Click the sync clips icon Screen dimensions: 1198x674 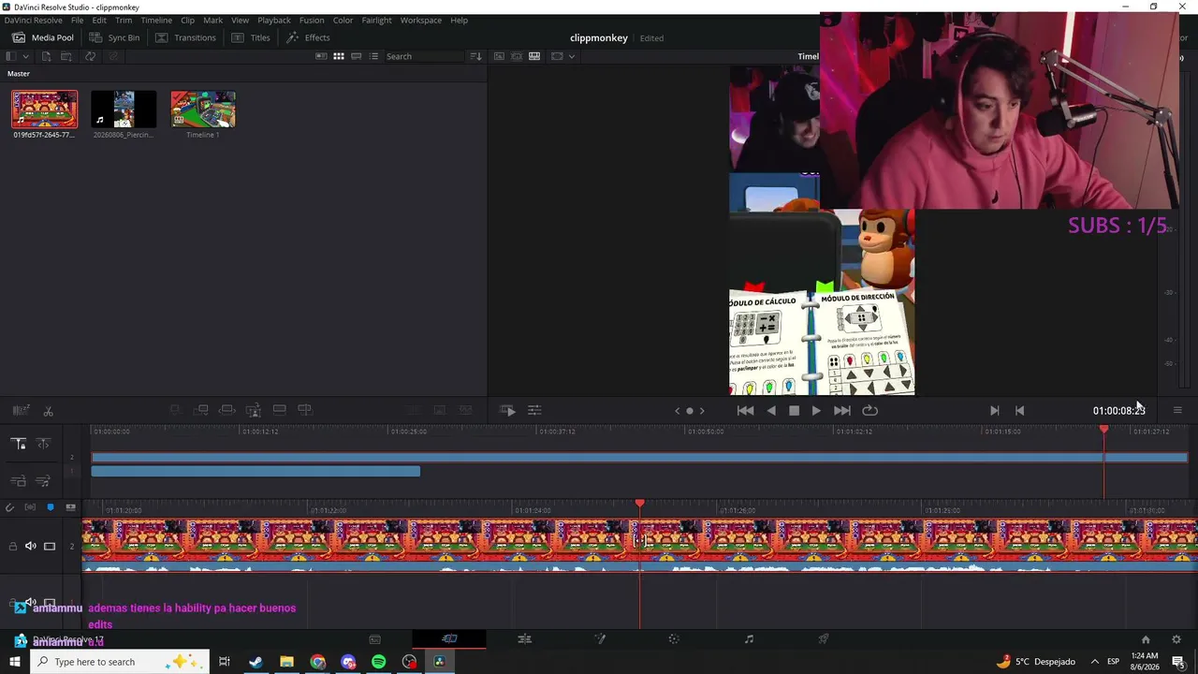tap(90, 56)
